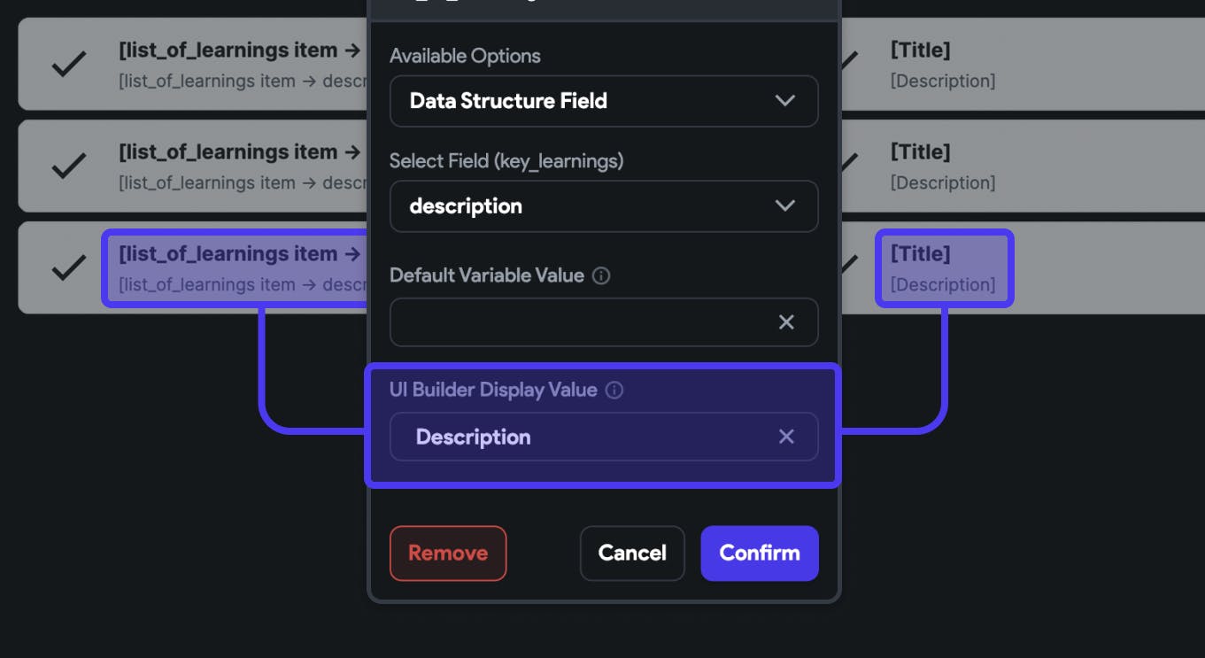Click [Description] text in first right row
The height and width of the screenshot is (658, 1205).
(x=943, y=81)
